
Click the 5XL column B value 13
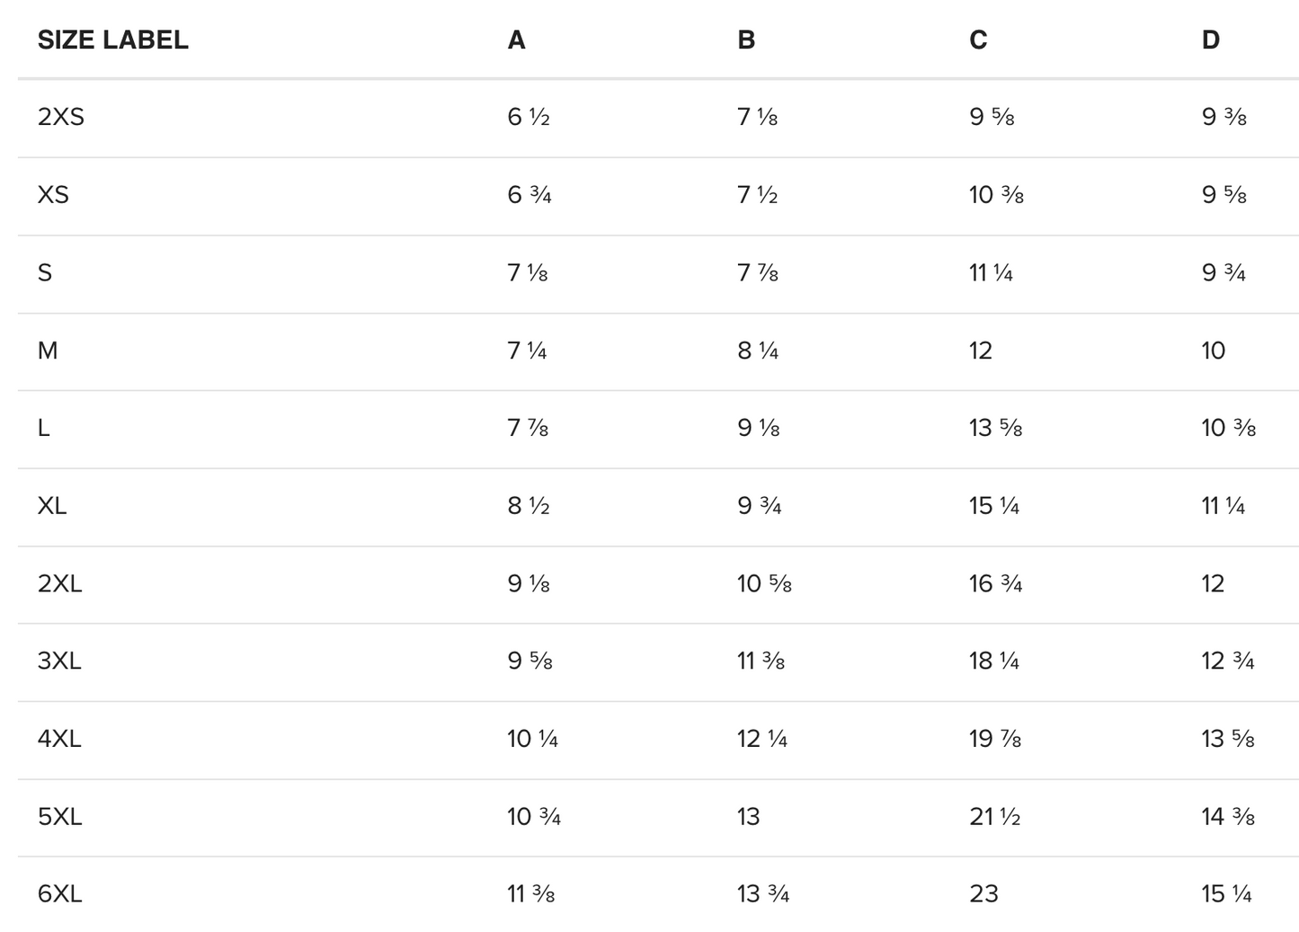[x=748, y=817]
